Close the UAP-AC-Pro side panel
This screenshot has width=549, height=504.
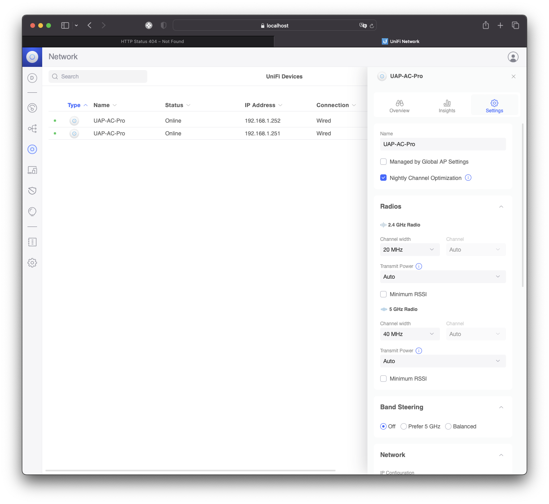[514, 76]
